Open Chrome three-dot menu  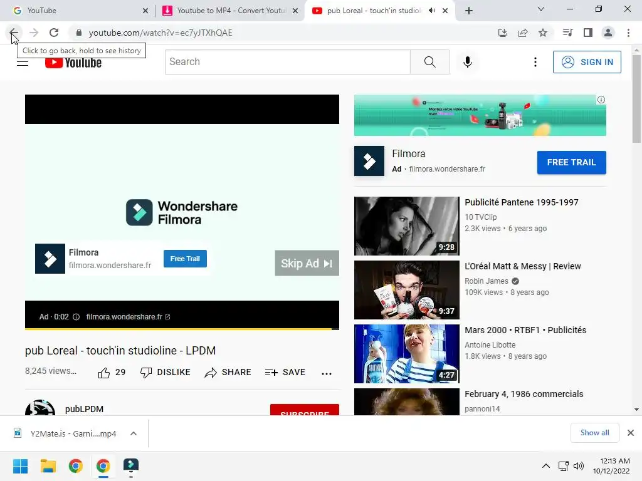628,33
